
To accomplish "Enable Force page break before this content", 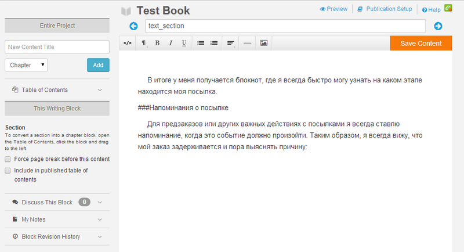I will tap(8, 159).
